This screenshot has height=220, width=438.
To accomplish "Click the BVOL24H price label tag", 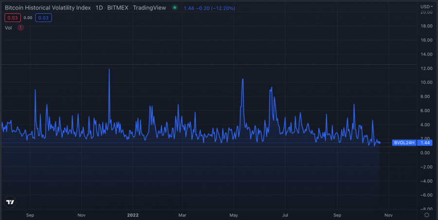I will (x=405, y=143).
